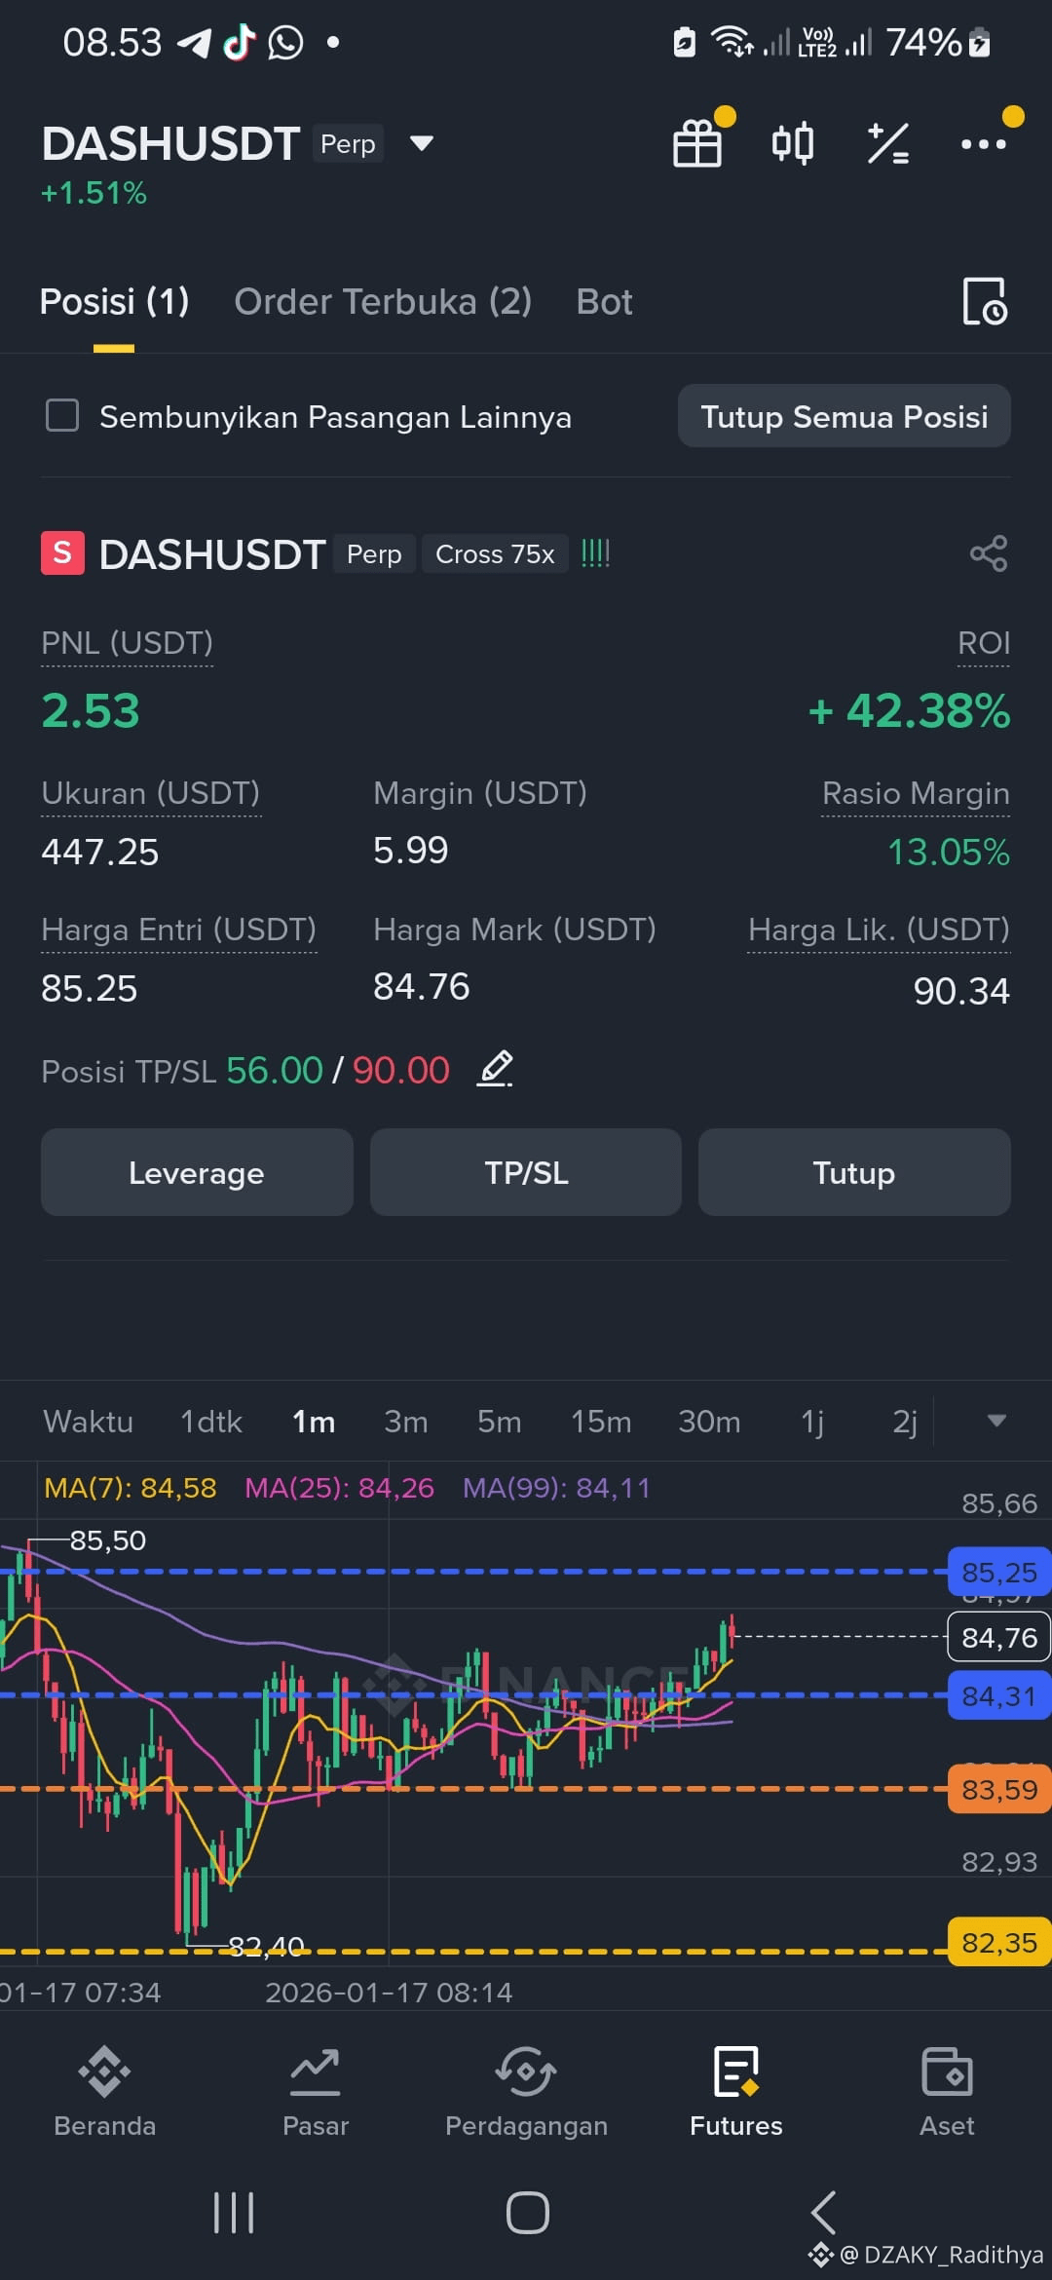Select 3m chart timeframe
Image resolution: width=1052 pixels, height=2280 pixels.
coord(405,1422)
